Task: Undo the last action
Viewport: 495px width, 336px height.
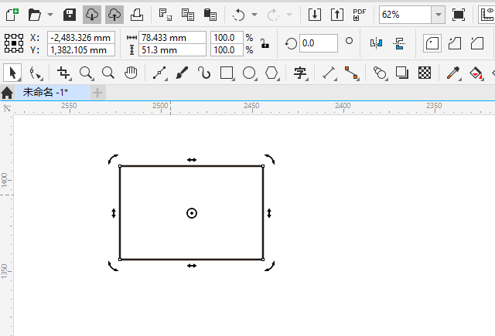Action: (239, 15)
